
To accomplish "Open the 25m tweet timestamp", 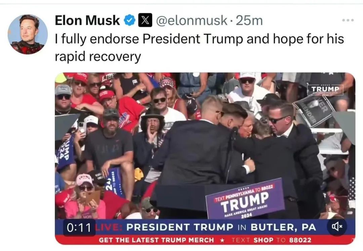I will click(249, 20).
